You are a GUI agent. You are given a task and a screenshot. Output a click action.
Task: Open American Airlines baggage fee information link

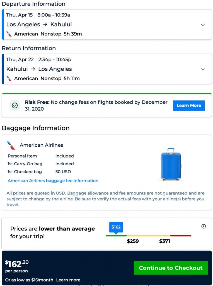coord(53,181)
